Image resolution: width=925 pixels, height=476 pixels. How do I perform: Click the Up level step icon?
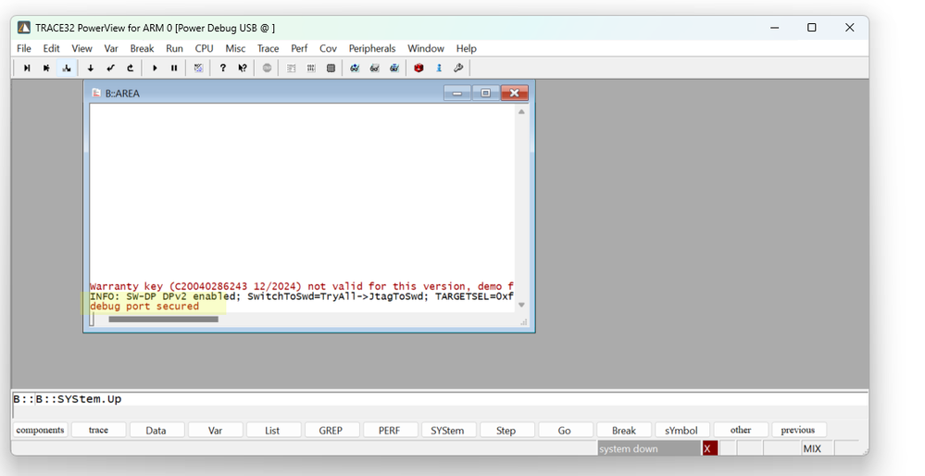(131, 69)
